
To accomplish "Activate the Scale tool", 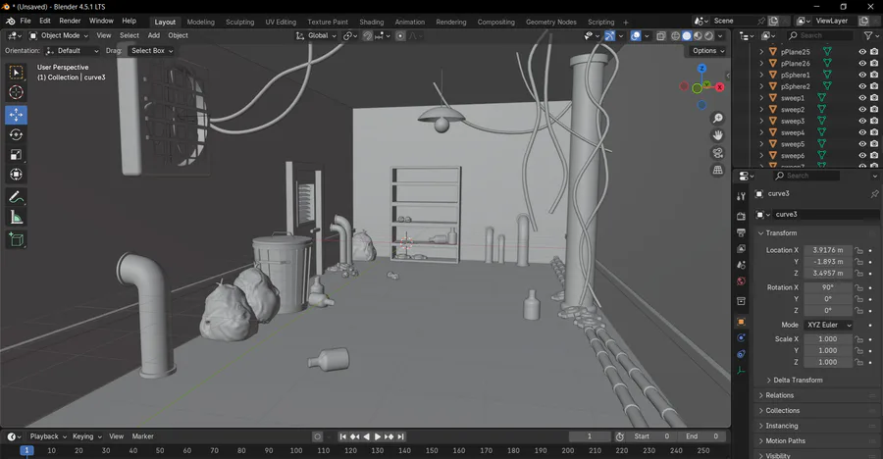I will tap(17, 154).
